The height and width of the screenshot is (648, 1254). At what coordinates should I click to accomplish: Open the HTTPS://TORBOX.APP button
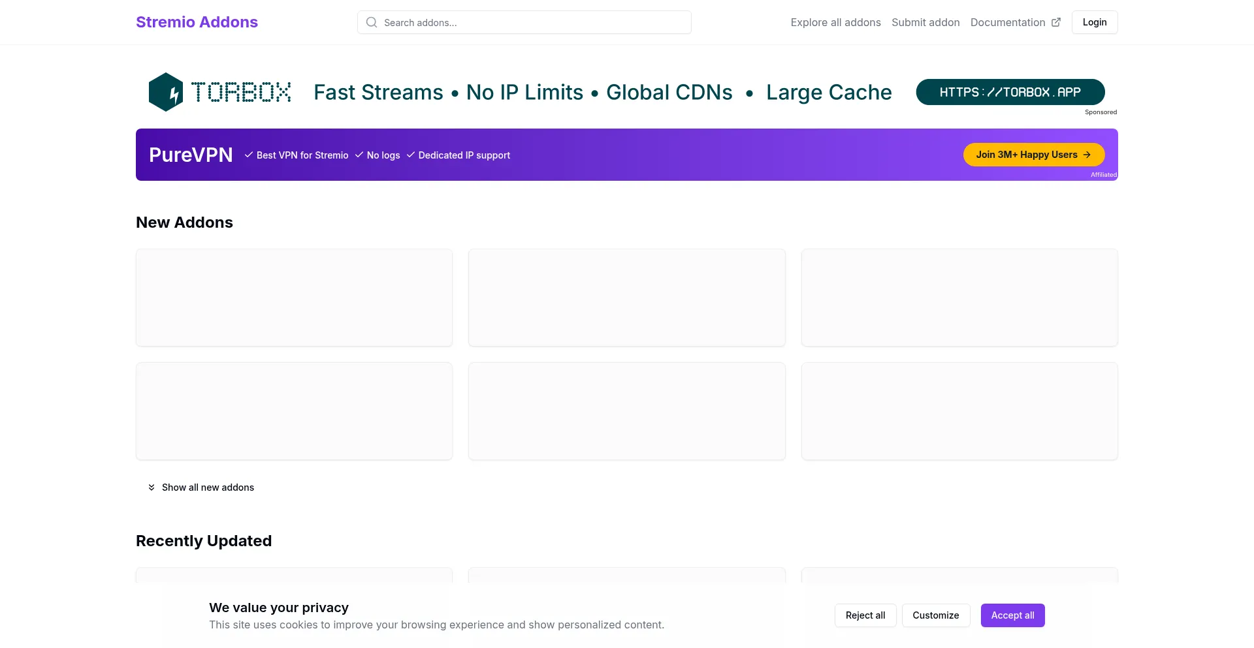pos(1010,92)
